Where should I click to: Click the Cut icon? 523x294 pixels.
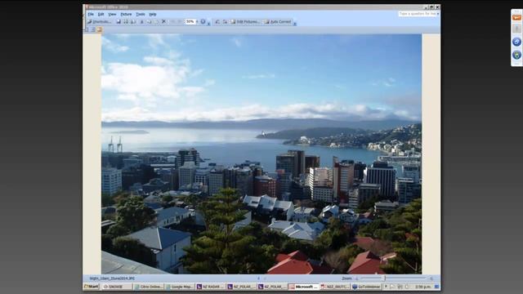pos(141,22)
